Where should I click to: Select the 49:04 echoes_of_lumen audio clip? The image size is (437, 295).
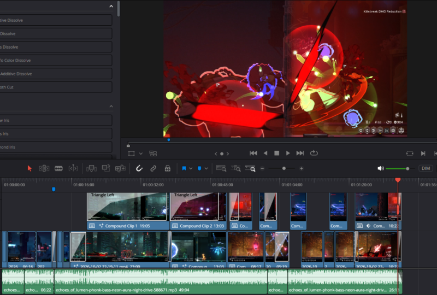point(161,282)
